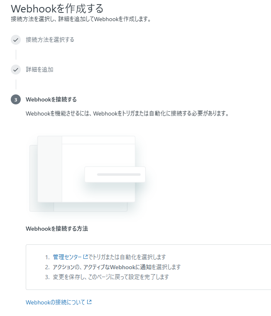
Task: Click the Webhookを接続する方法 heading
Action: pos(57,229)
